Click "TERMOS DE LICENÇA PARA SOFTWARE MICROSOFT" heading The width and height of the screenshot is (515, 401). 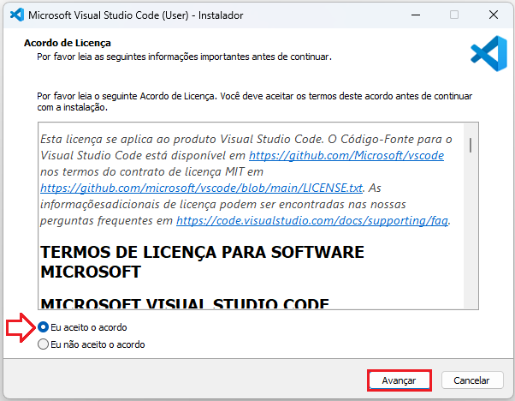[202, 262]
